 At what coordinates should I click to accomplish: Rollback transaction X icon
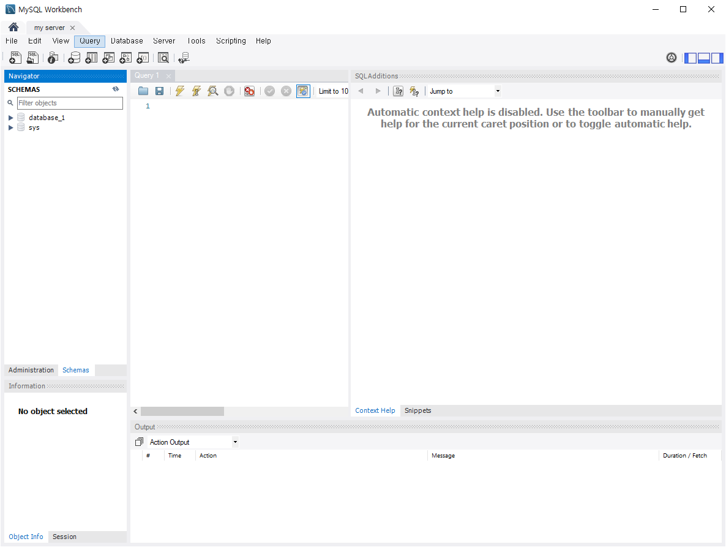286,91
